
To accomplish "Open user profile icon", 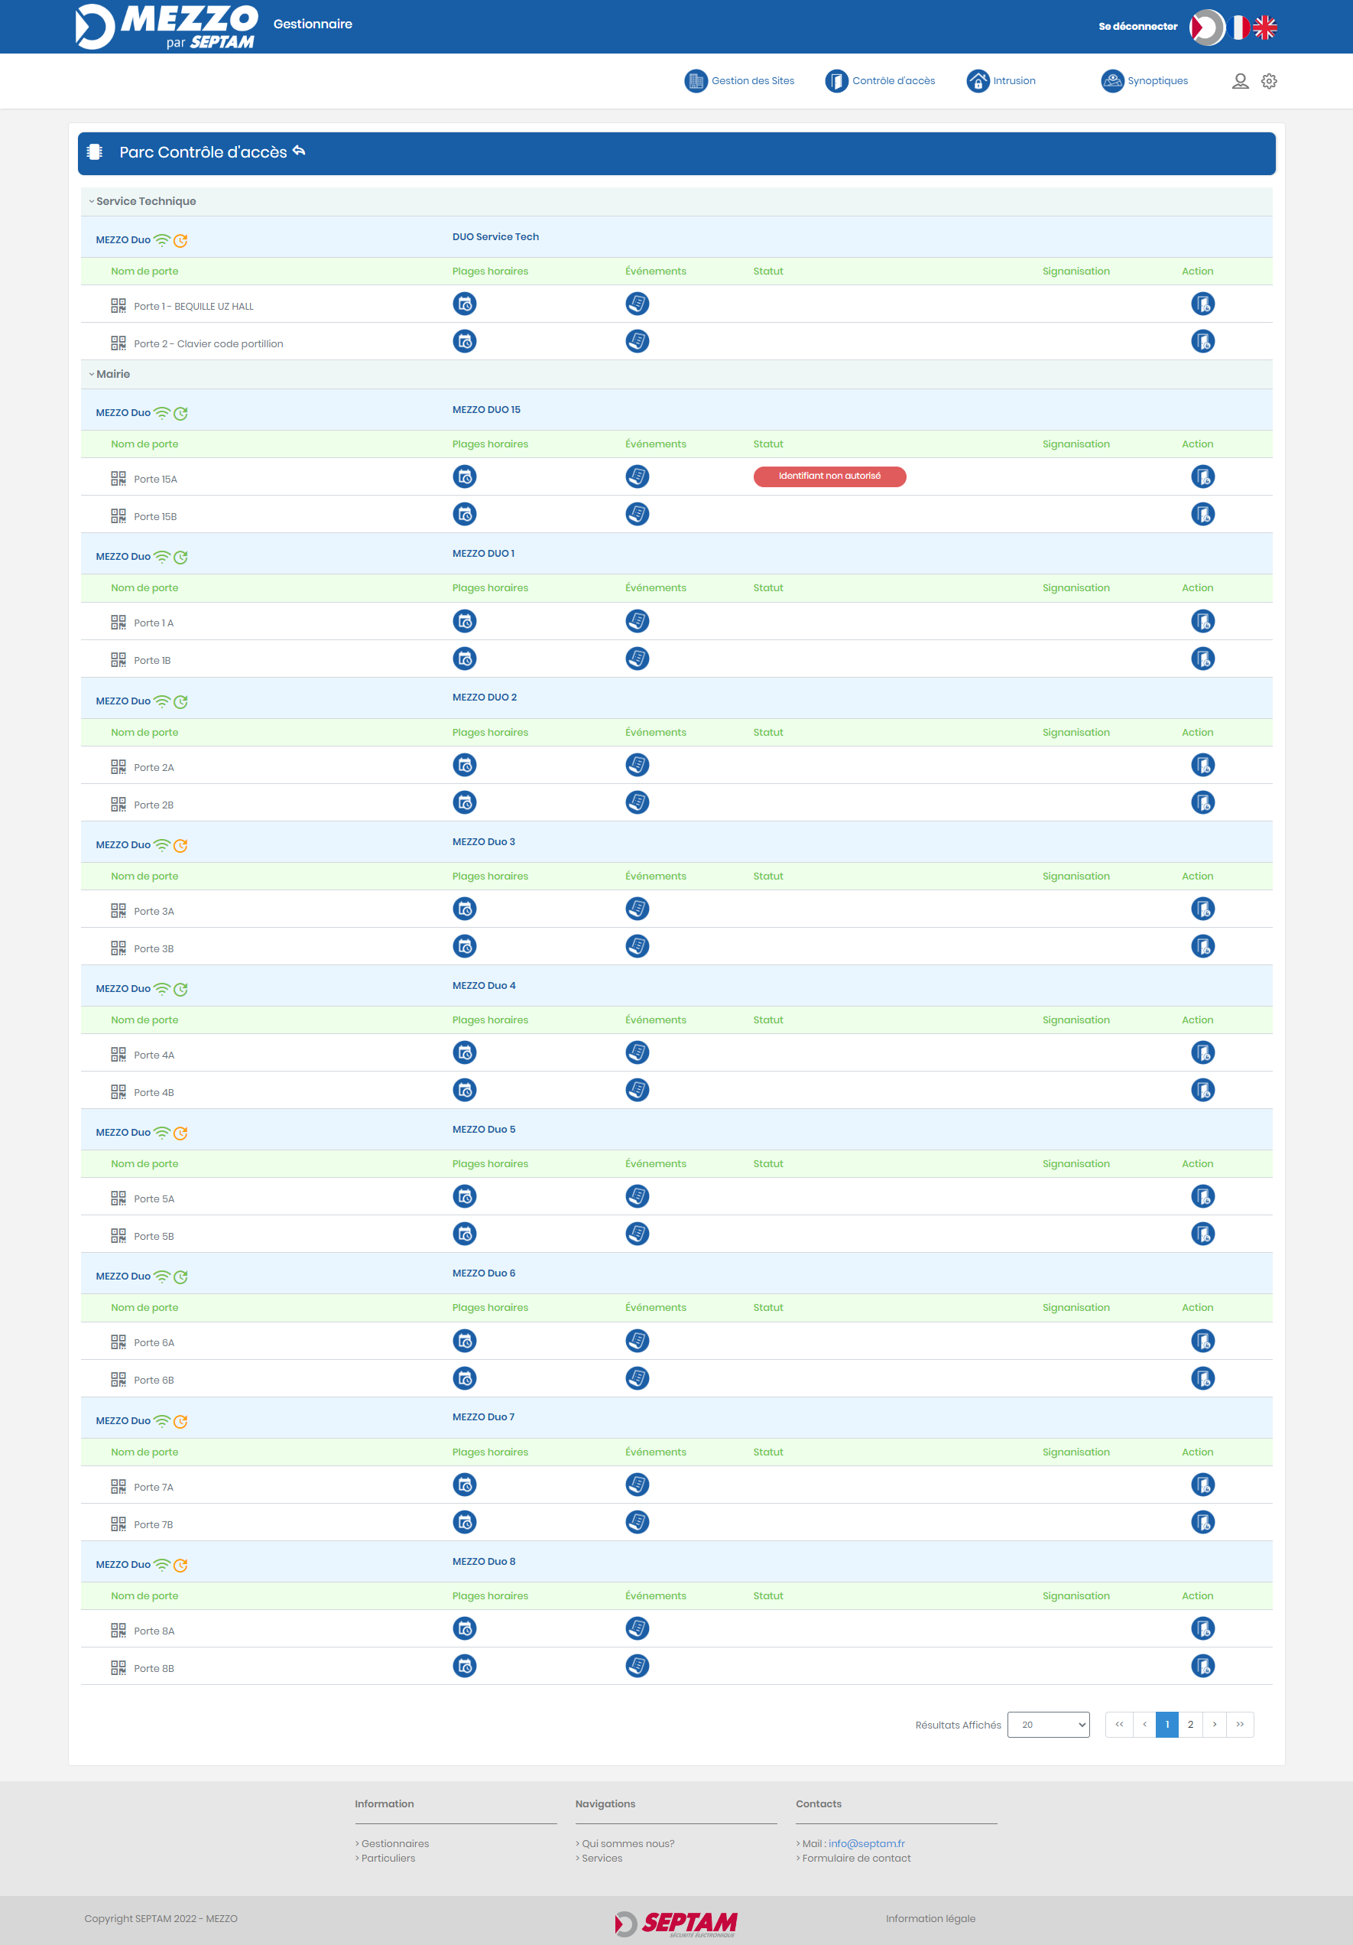I will click(1240, 81).
